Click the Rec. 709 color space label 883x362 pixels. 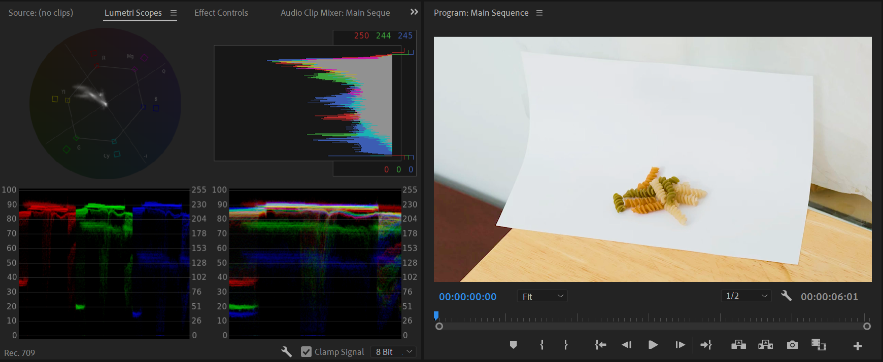tap(20, 352)
